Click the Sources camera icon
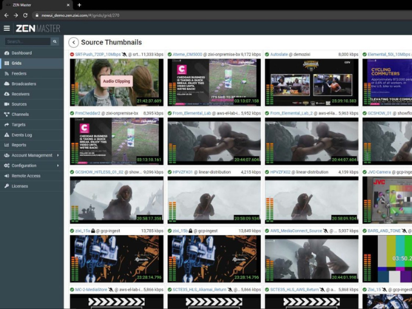The image size is (412, 309). click(x=7, y=104)
